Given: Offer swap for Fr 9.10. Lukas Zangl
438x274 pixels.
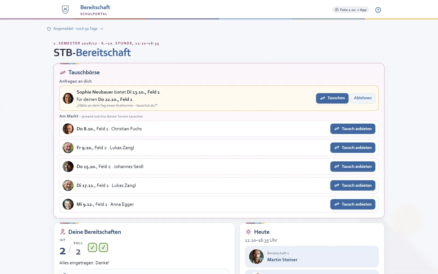Looking at the screenshot, I should 353,148.
